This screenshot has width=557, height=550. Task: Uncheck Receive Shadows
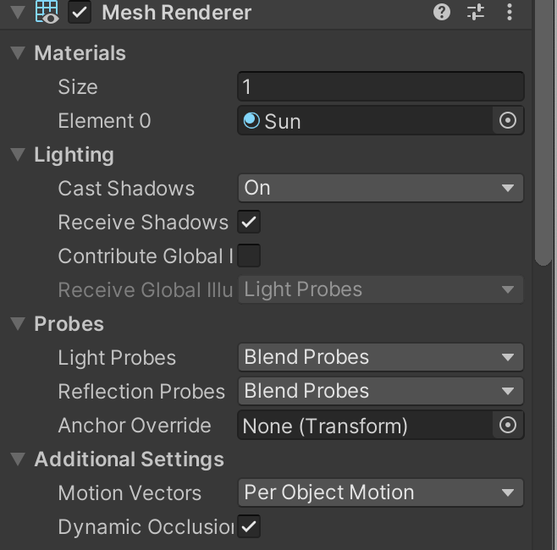point(249,222)
